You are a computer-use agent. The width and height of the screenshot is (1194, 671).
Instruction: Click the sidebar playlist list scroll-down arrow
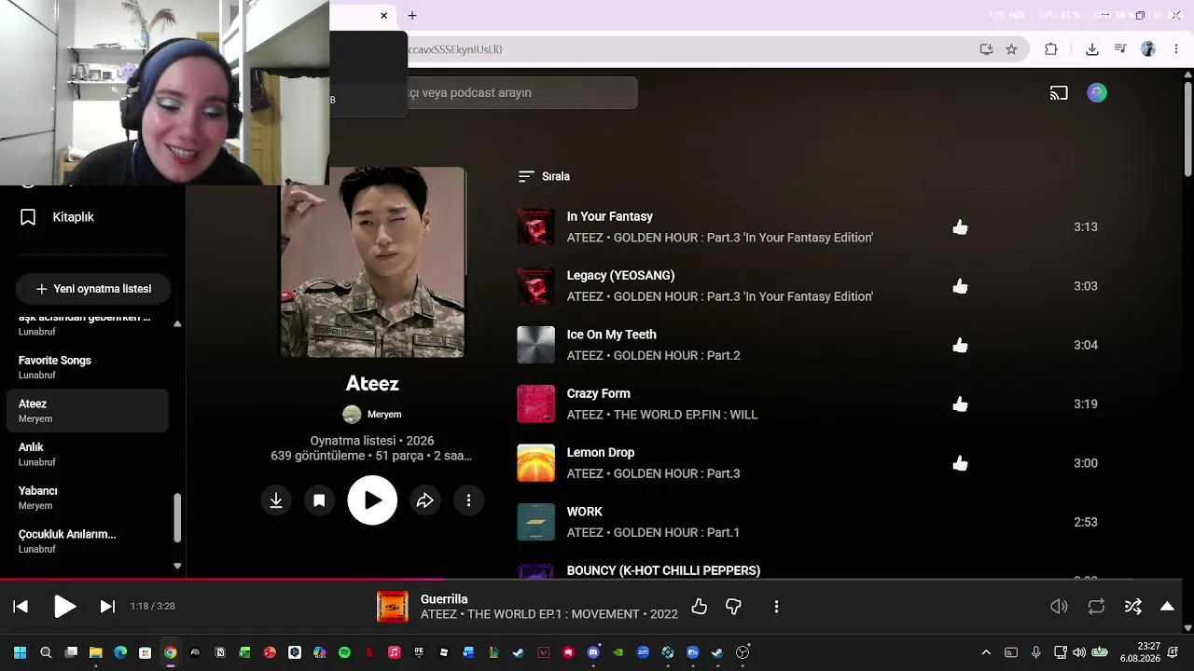tap(177, 566)
